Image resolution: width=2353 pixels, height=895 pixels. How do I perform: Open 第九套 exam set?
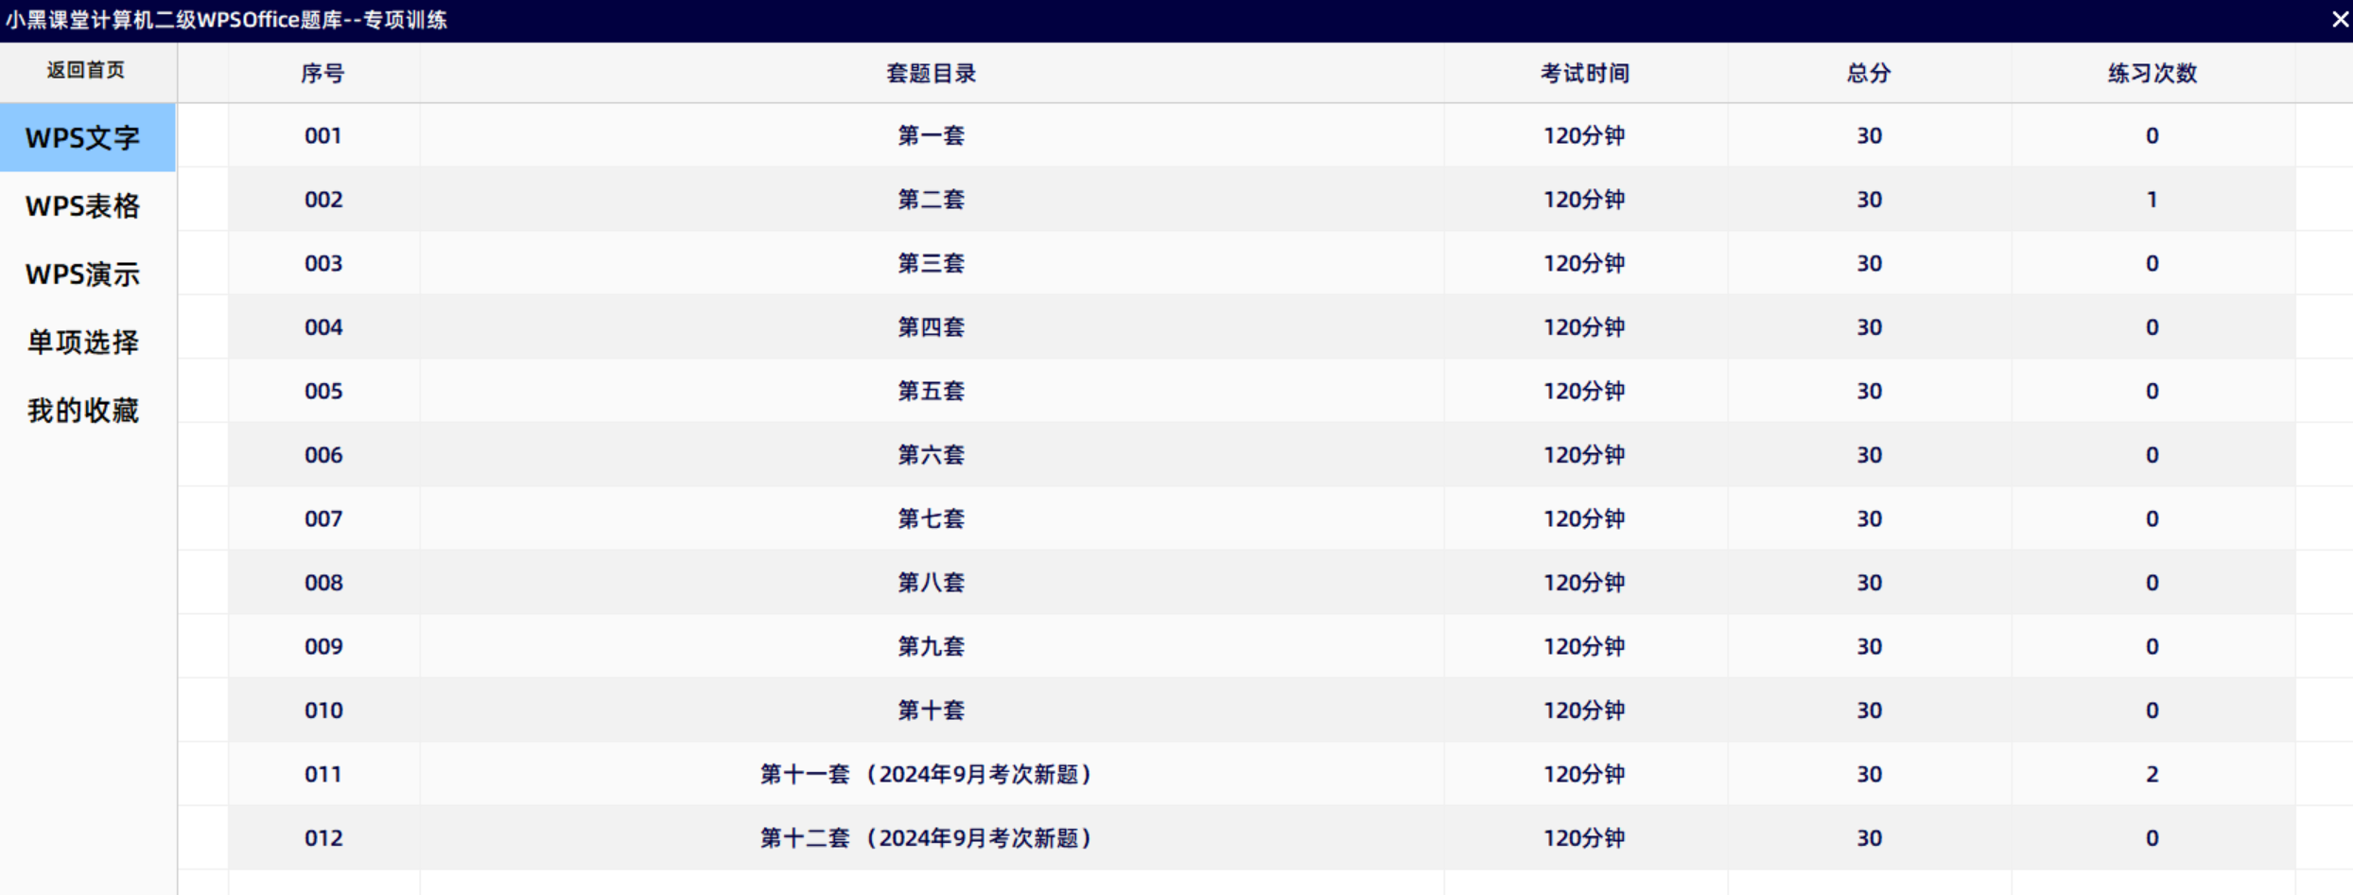click(x=931, y=646)
